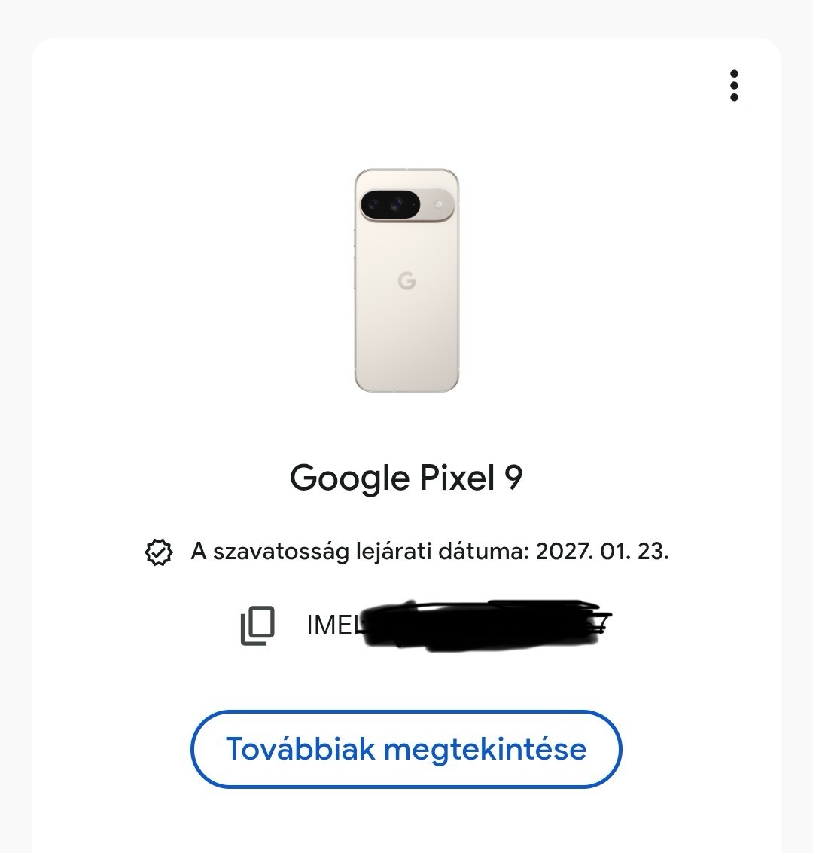
Task: Click the warranty date 2027. 01. 23.
Action: tap(601, 552)
